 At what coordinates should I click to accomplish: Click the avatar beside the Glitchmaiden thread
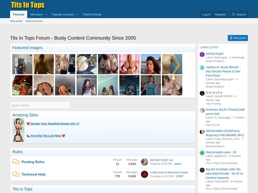[202, 132]
